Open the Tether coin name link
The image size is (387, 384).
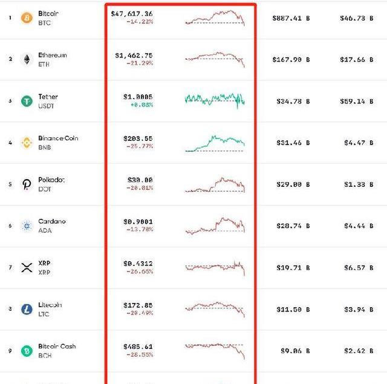(x=48, y=97)
